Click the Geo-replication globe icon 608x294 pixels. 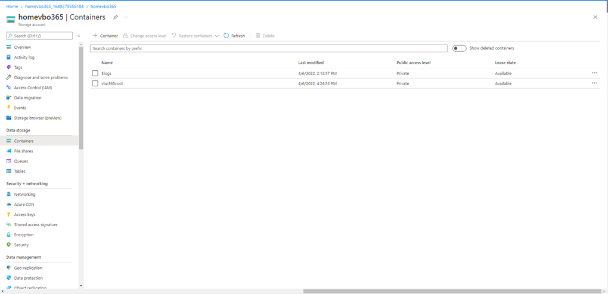pyautogui.click(x=8, y=268)
